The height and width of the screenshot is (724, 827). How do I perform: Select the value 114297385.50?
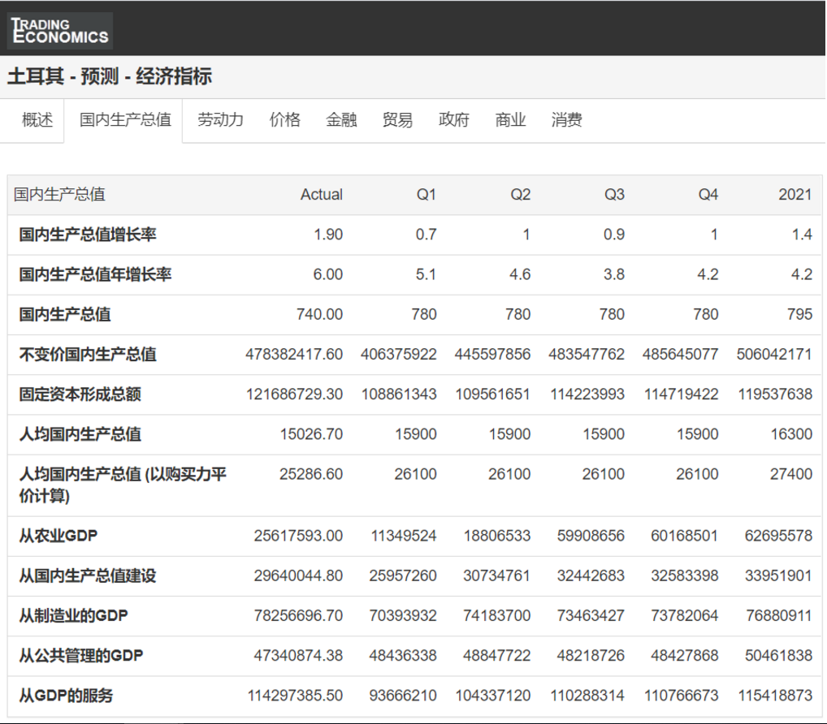296,696
